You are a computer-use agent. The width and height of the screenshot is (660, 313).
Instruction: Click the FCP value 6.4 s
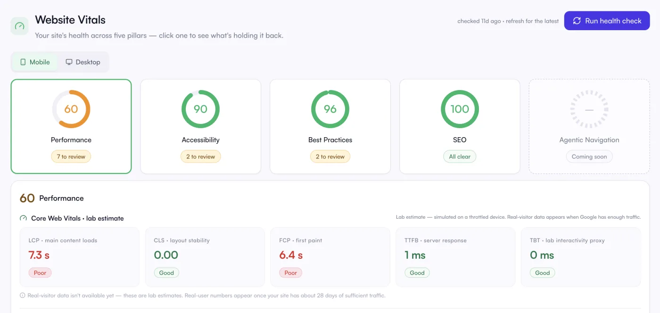291,255
